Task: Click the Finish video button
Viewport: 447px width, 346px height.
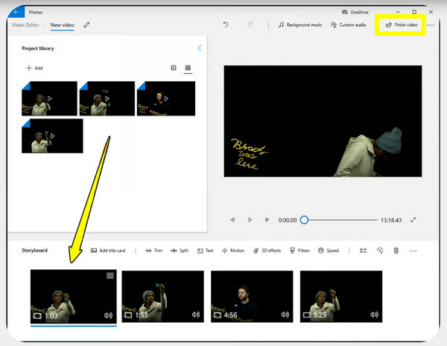Action: [x=402, y=25]
